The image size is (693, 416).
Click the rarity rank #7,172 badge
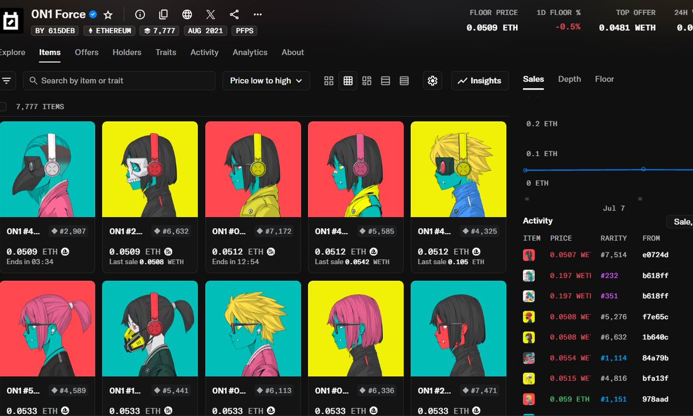click(x=273, y=231)
